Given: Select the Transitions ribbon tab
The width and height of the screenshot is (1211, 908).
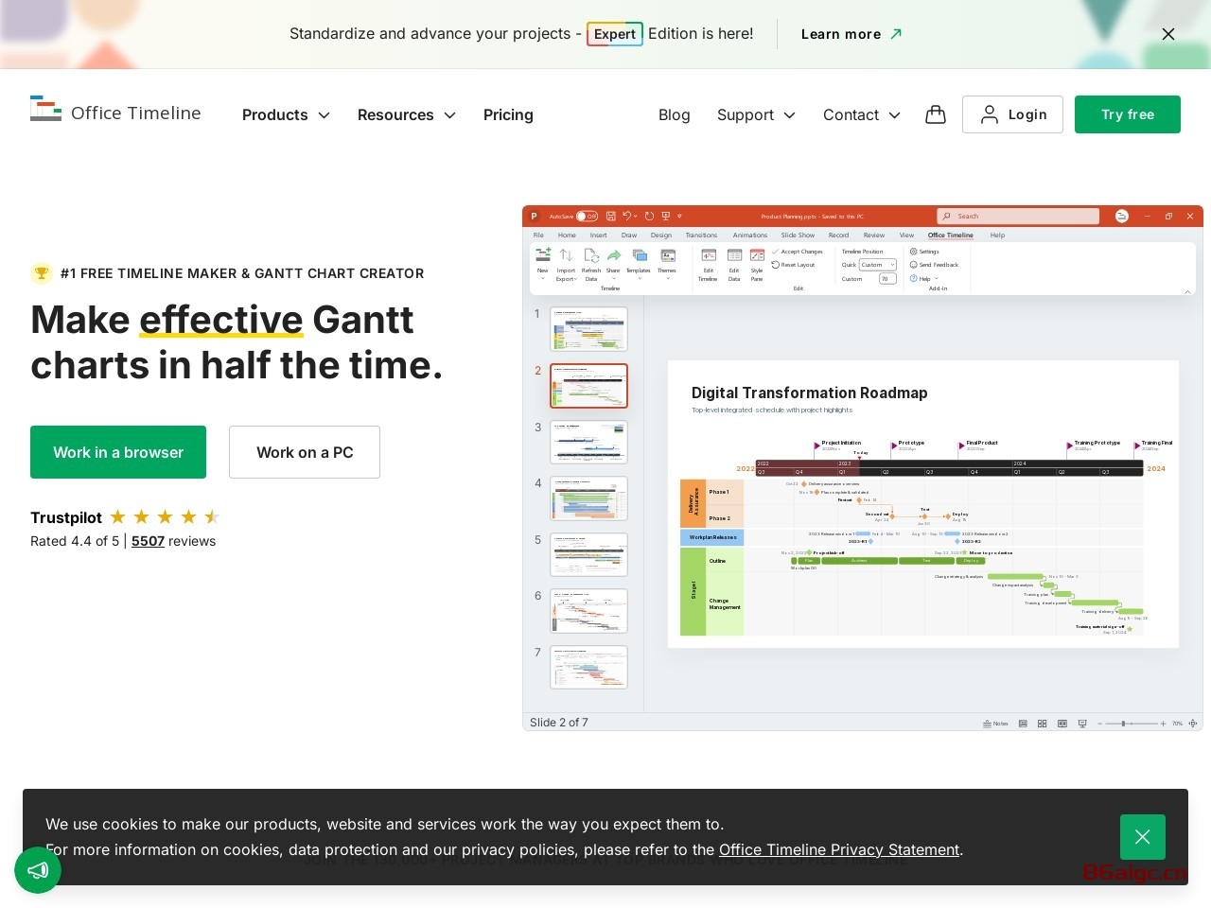Looking at the screenshot, I should pos(701,236).
